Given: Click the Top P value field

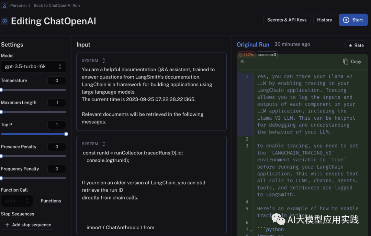Looking at the screenshot, I should [x=57, y=125].
